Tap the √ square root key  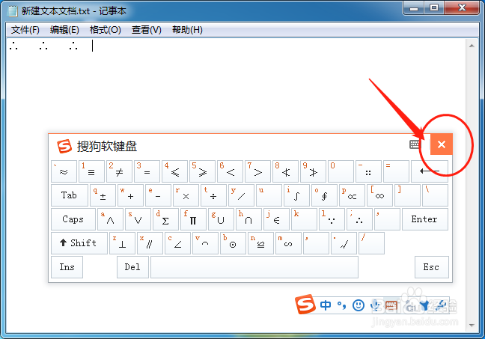point(344,243)
